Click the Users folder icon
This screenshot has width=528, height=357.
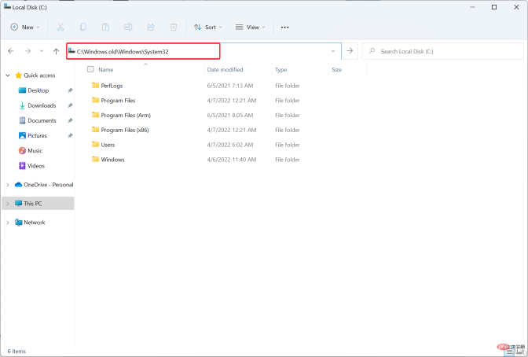(95, 145)
